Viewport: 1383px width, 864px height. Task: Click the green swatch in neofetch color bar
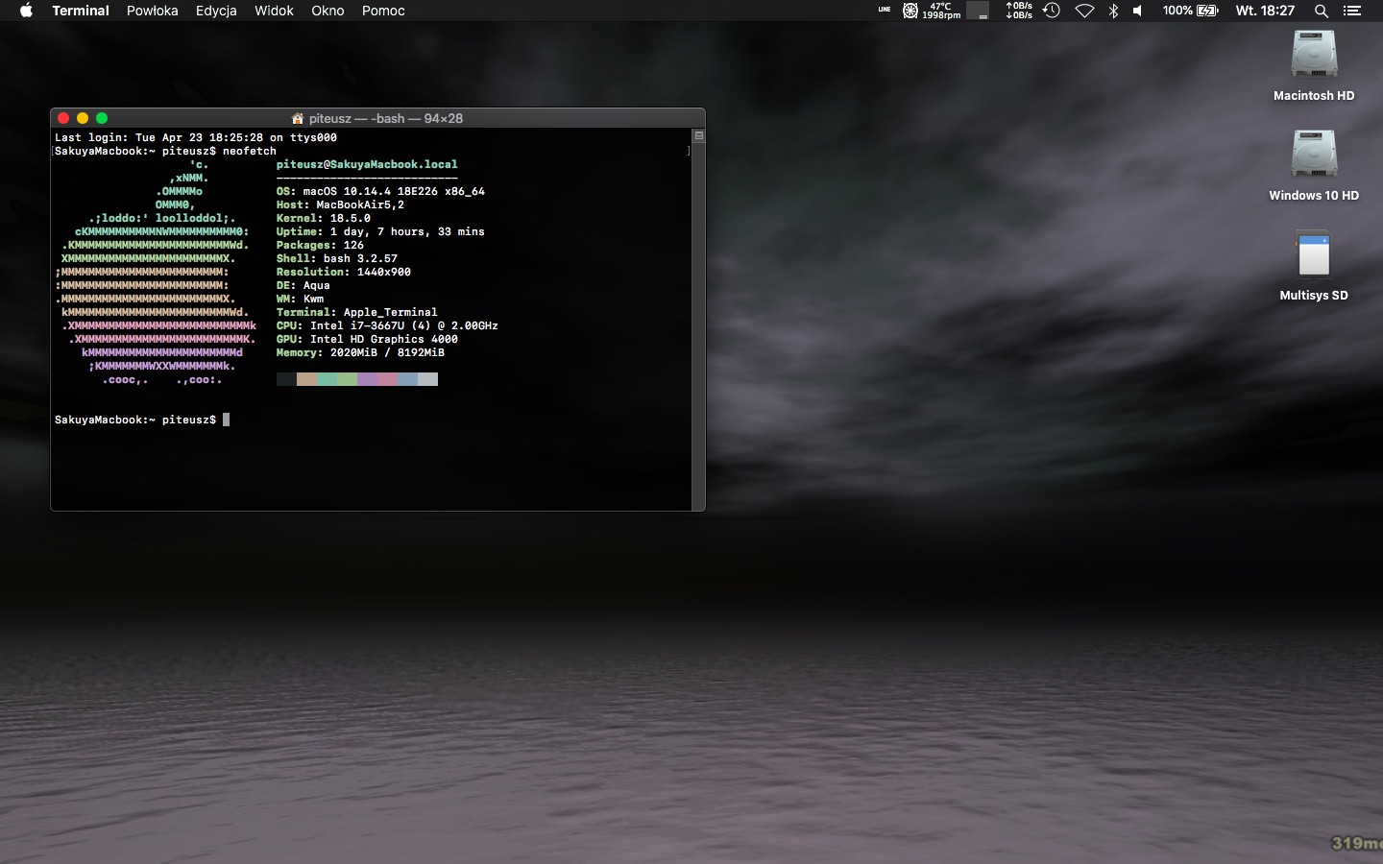(347, 379)
